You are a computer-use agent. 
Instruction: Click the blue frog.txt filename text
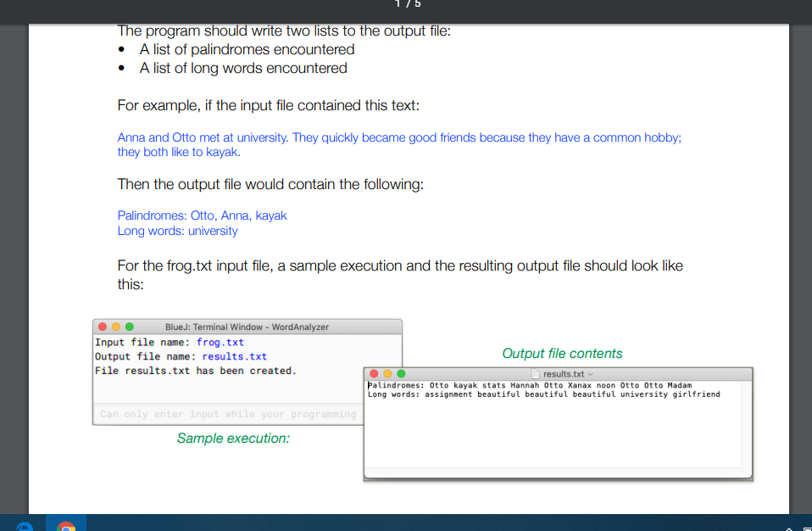[219, 342]
